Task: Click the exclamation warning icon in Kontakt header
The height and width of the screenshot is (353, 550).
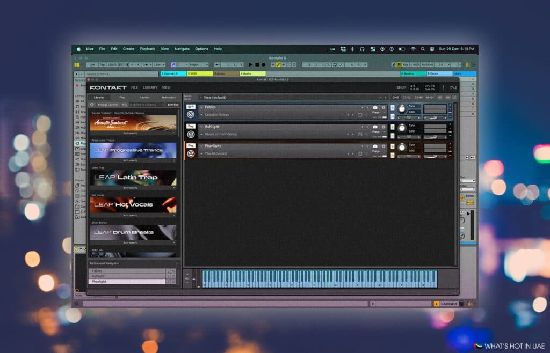Action: (443, 87)
